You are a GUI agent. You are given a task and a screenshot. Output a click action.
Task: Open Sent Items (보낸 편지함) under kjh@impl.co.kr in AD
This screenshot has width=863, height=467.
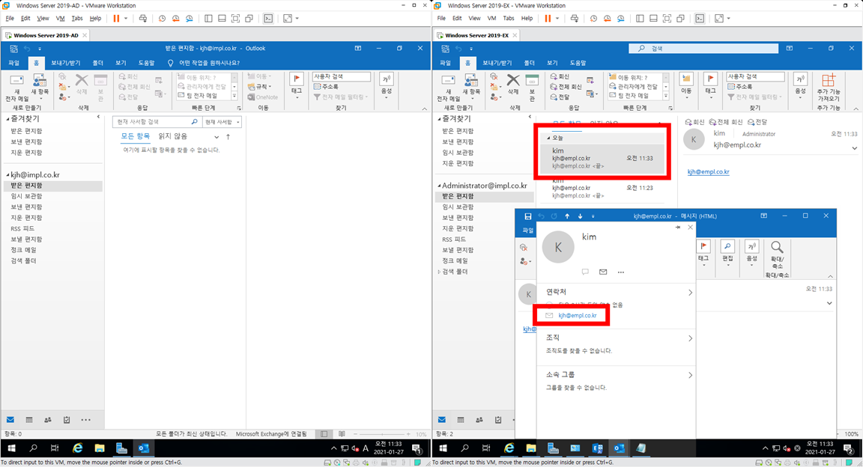[x=26, y=207]
